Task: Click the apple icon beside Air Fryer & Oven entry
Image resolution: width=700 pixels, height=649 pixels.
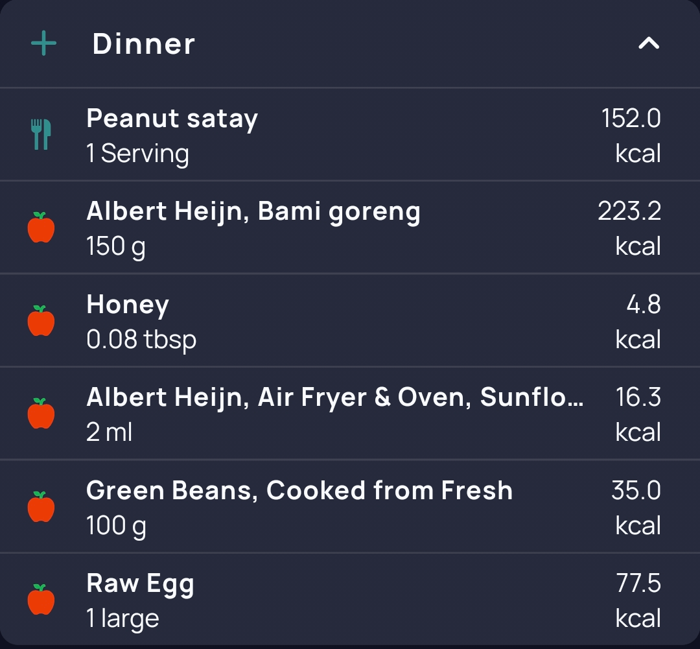Action: [41, 414]
